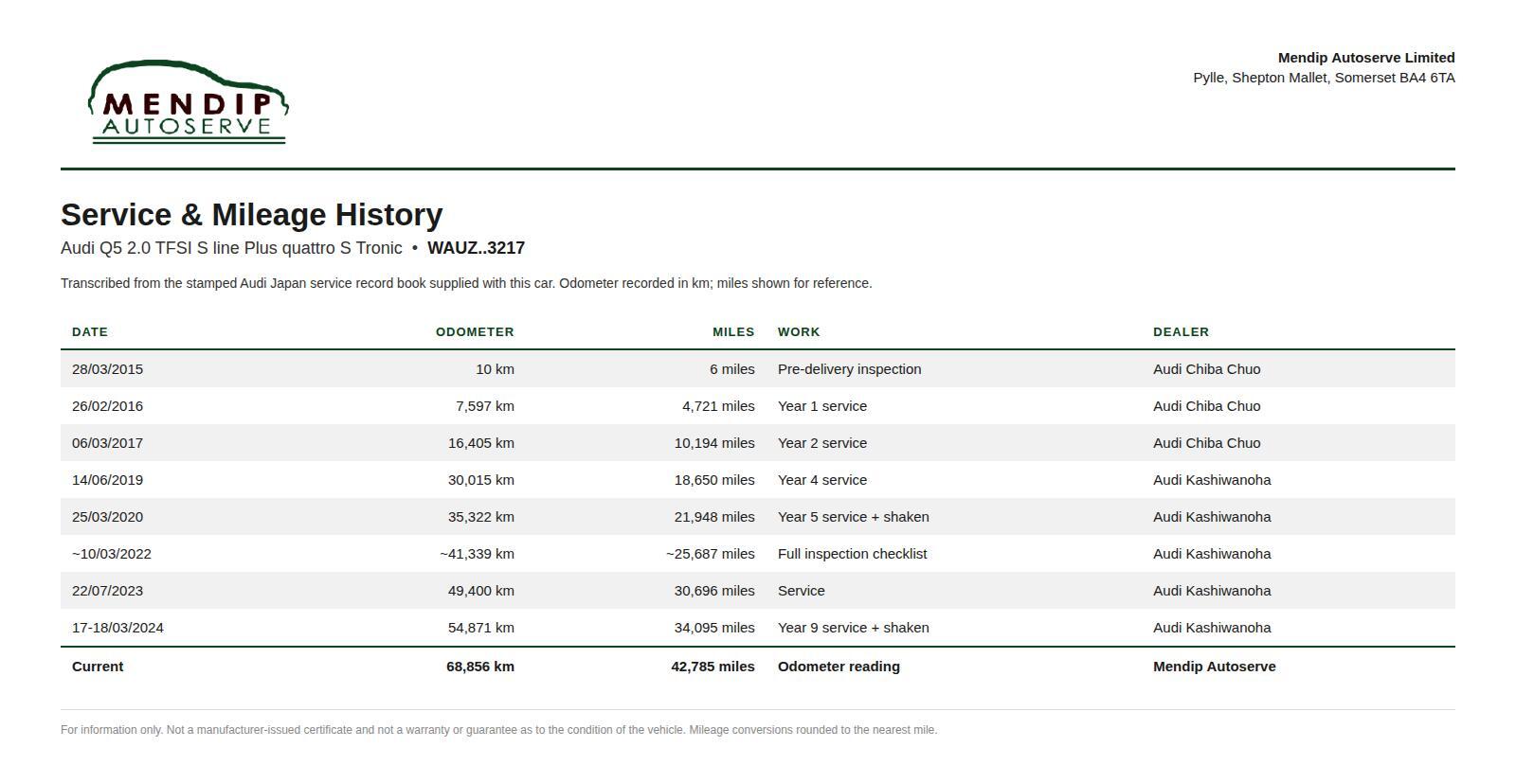This screenshot has height=765, width=1516.
Task: Click the current 42,785 miles value
Action: pyautogui.click(x=713, y=667)
